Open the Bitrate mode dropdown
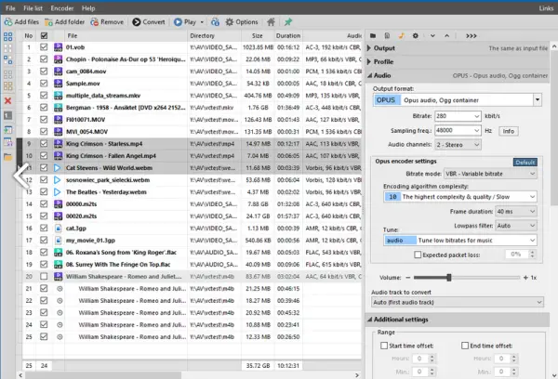This screenshot has width=558, height=379. click(490, 174)
